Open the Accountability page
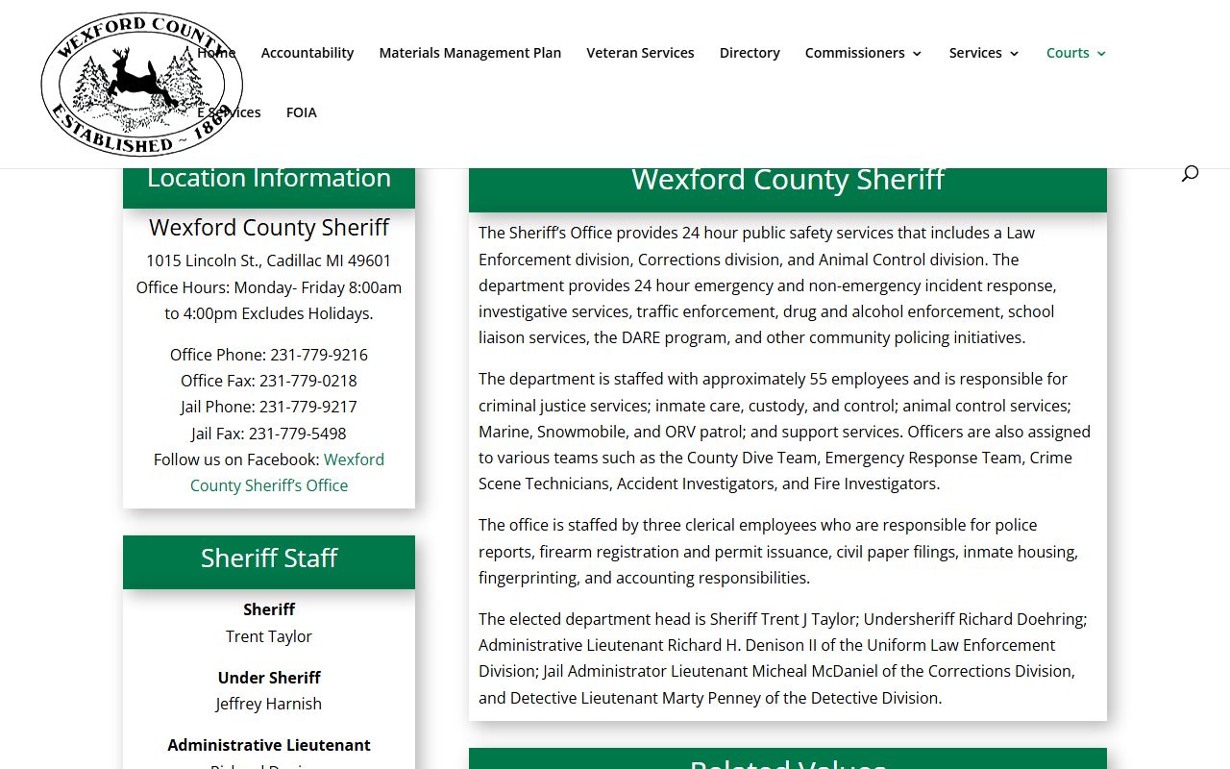The width and height of the screenshot is (1230, 769). tap(307, 53)
